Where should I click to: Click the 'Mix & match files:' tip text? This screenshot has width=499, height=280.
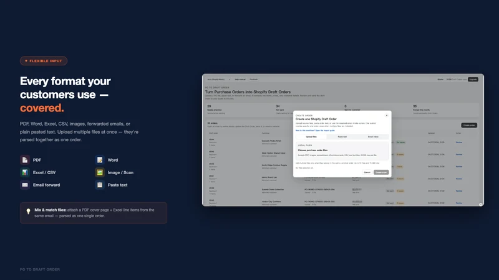pyautogui.click(x=51, y=210)
